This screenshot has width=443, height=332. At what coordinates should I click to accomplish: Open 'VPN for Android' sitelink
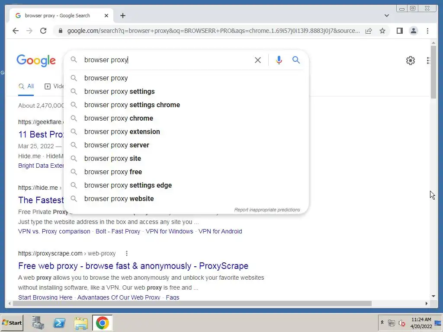click(x=220, y=232)
